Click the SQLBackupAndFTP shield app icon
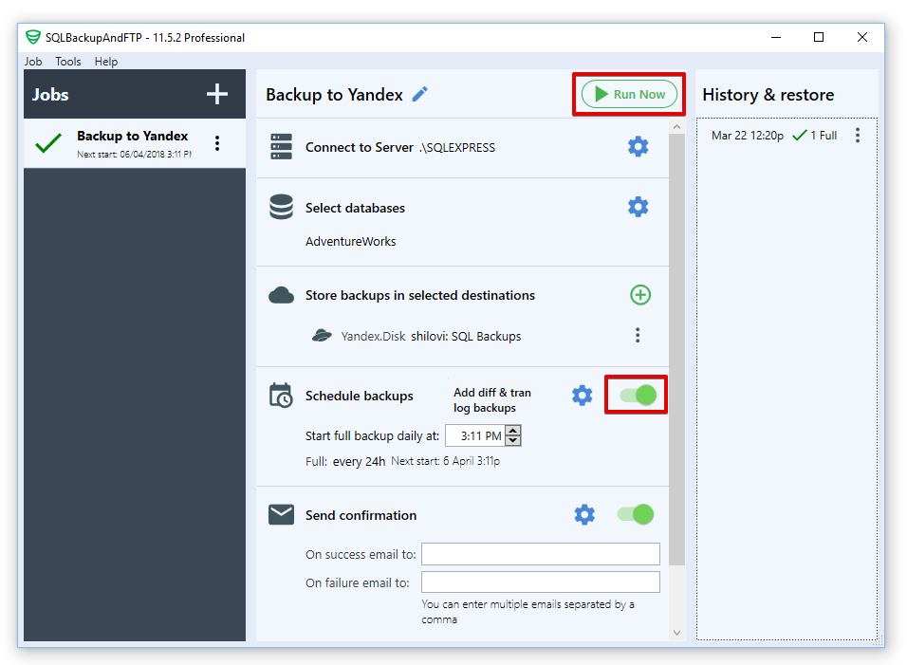This screenshot has width=907, height=665. pos(33,37)
